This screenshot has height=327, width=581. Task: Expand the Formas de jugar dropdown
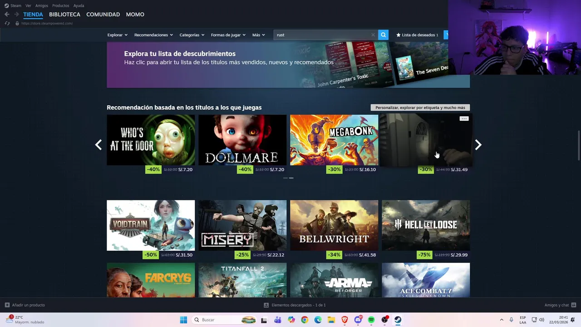(228, 35)
